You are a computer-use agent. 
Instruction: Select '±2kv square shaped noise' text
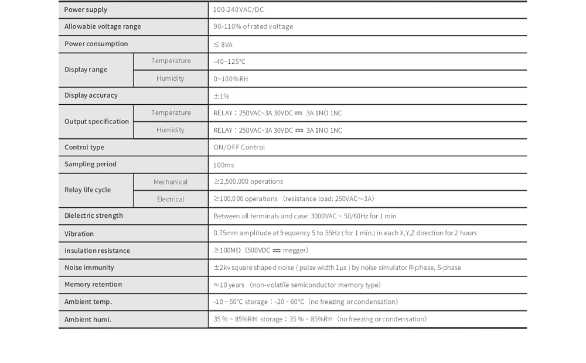[337, 268]
